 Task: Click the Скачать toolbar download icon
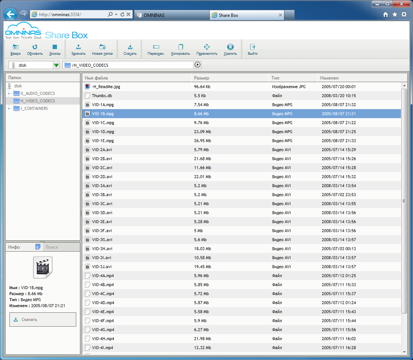click(130, 47)
